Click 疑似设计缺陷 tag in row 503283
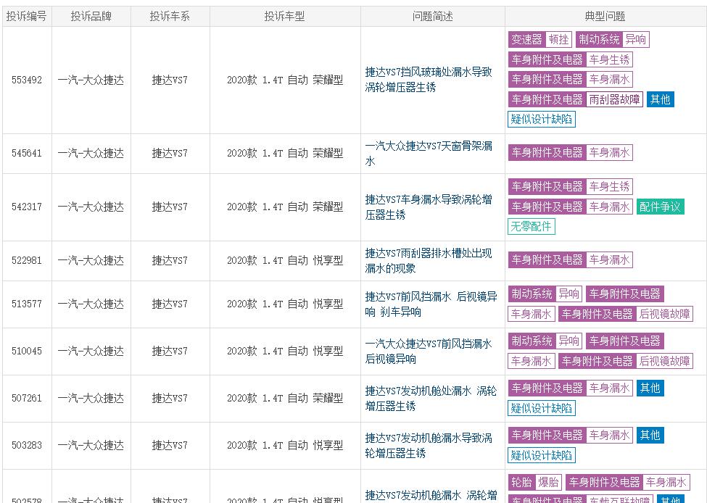This screenshot has height=503, width=707. (541, 455)
